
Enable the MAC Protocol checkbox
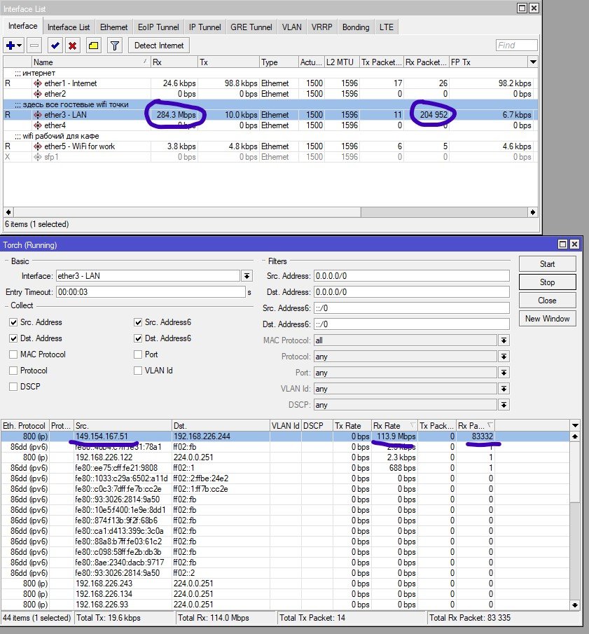click(x=14, y=354)
